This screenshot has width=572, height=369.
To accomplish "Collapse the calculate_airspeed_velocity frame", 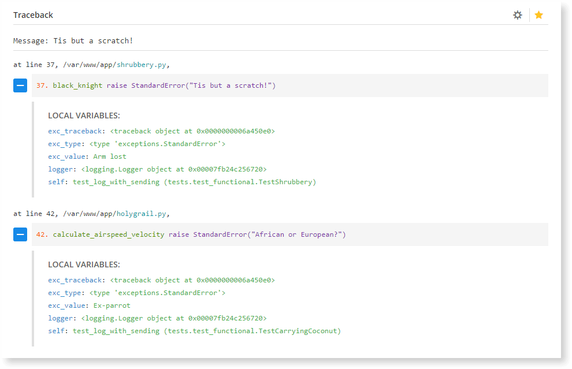I will (20, 234).
